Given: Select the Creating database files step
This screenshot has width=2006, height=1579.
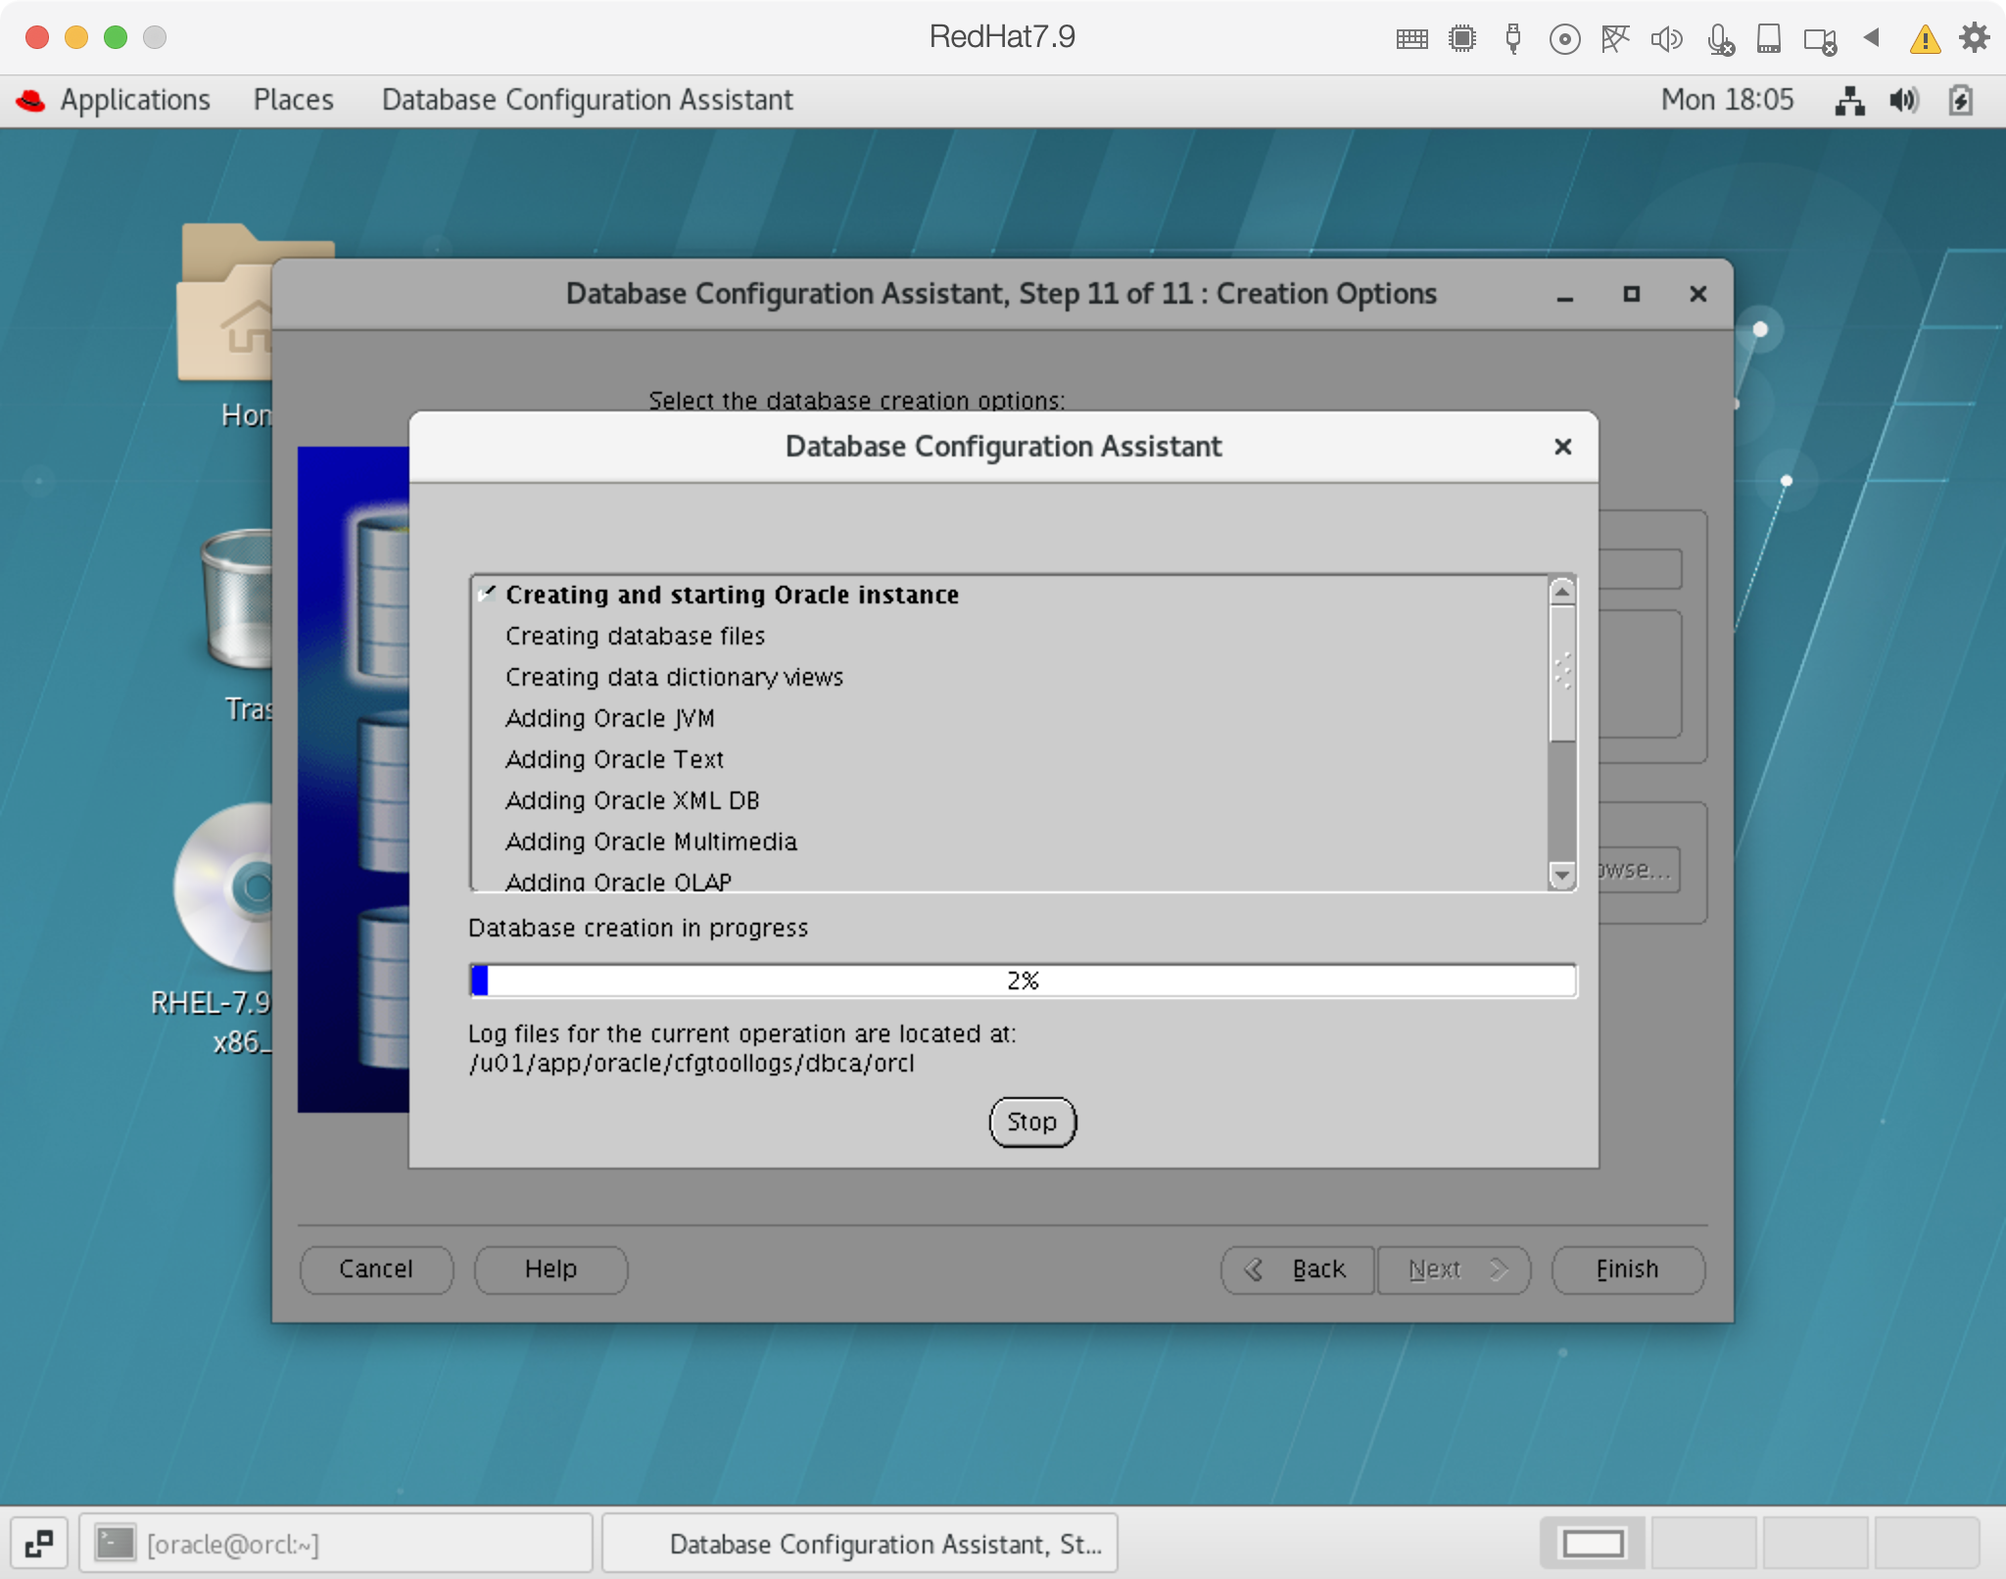Looking at the screenshot, I should coord(635,636).
